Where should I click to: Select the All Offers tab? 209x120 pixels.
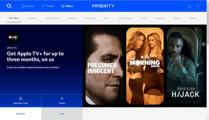pyautogui.click(x=14, y=18)
